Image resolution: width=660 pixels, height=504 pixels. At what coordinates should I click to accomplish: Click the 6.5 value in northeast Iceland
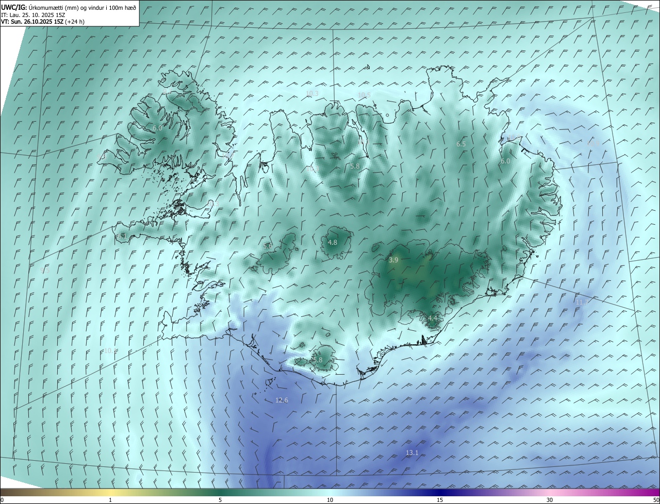point(461,144)
